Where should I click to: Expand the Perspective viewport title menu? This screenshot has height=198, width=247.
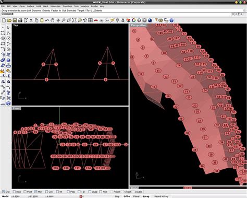tap(139, 25)
